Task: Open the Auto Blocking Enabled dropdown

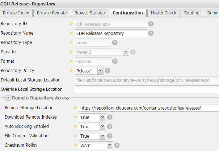Action: (103, 126)
